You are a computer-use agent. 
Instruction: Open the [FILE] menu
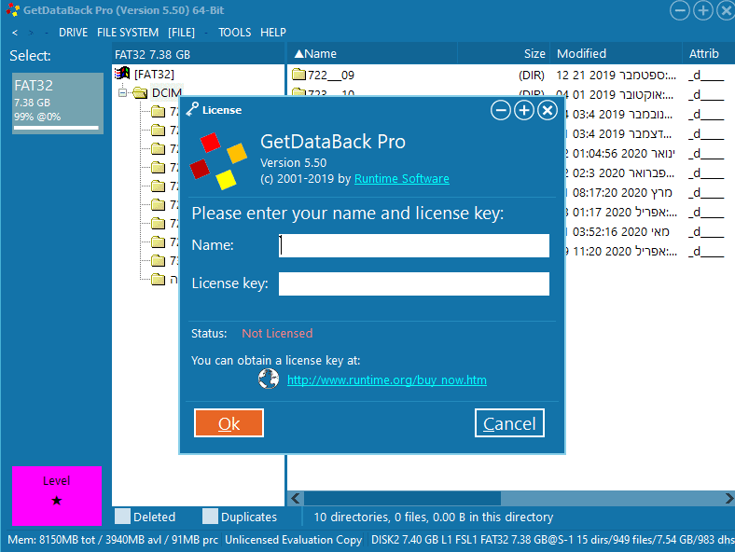[181, 33]
